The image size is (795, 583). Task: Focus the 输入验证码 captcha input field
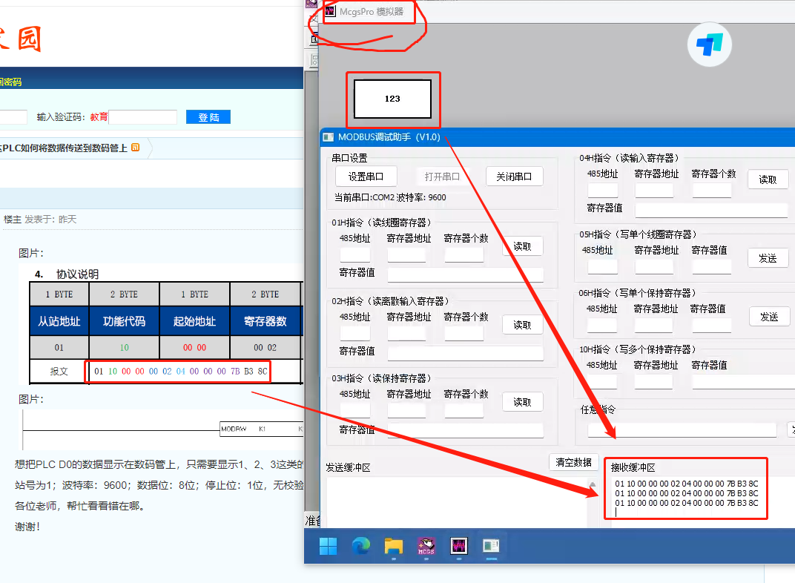coord(143,117)
